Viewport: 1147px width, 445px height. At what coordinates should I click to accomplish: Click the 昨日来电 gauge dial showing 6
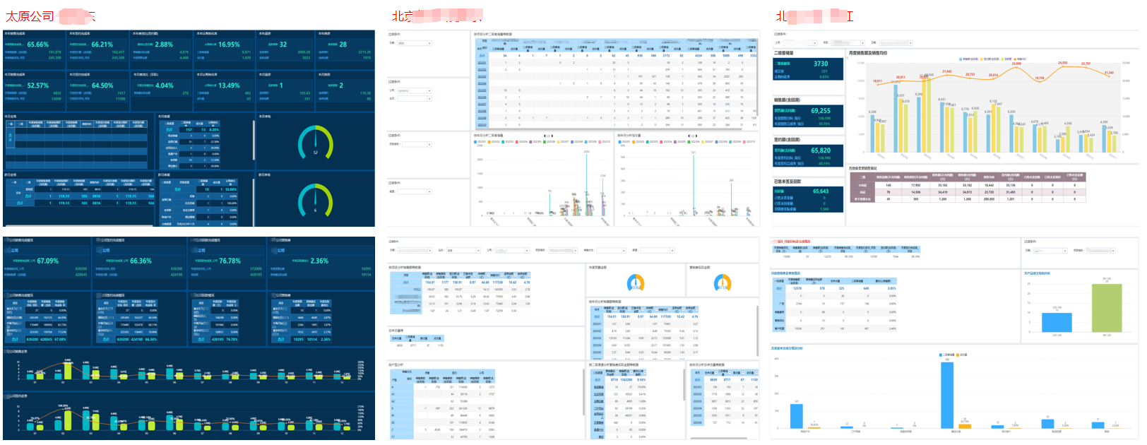click(x=315, y=201)
